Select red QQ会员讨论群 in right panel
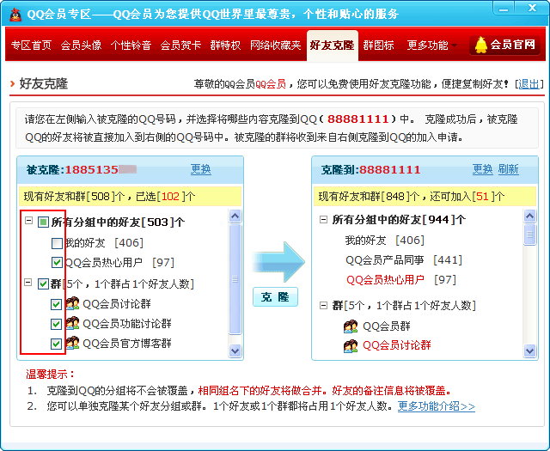The width and height of the screenshot is (550, 451). coord(397,345)
